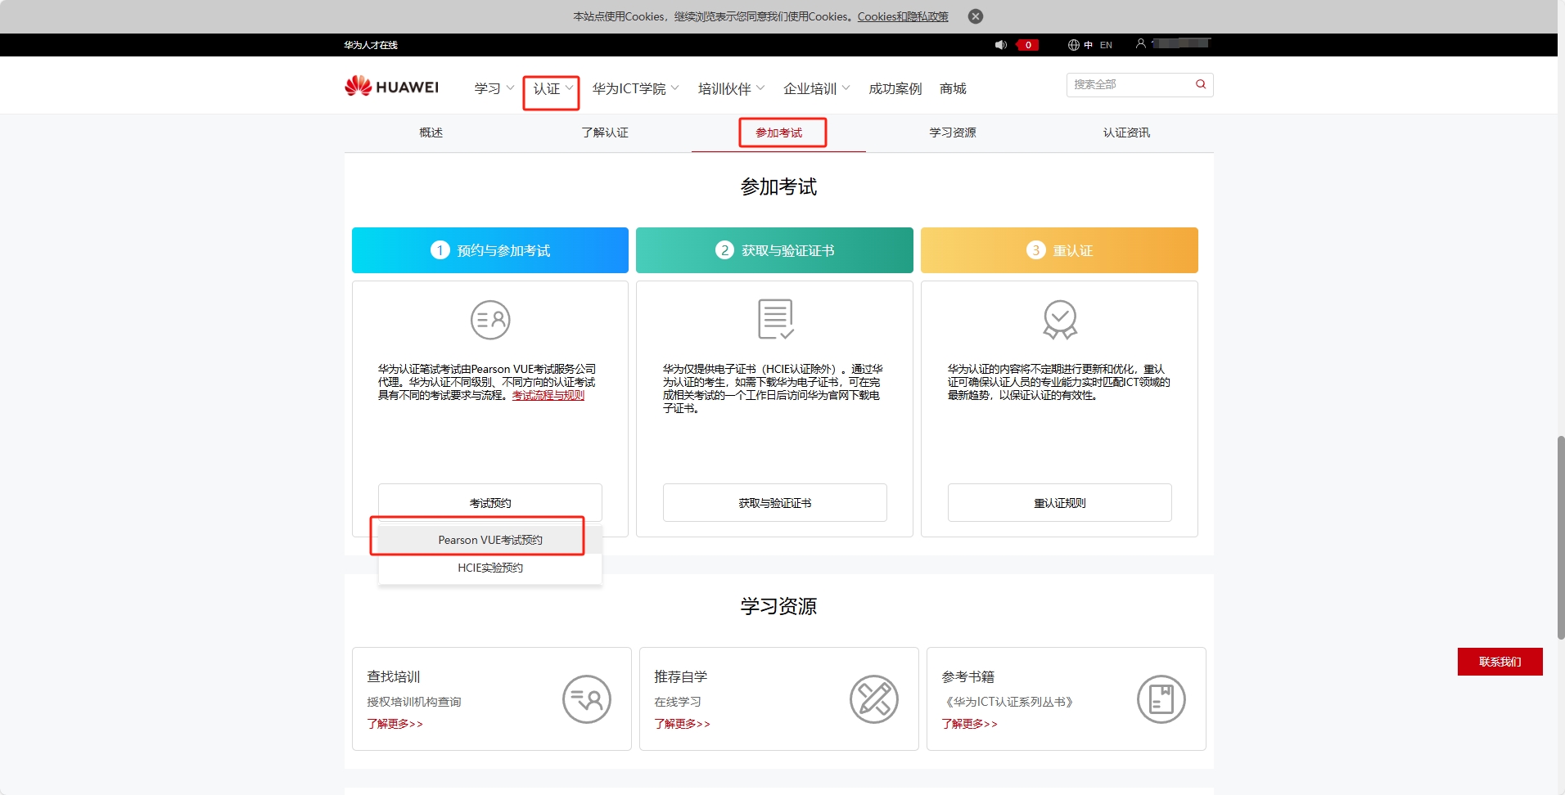The height and width of the screenshot is (795, 1565).
Task: Click the certificate document icon
Action: tap(775, 319)
